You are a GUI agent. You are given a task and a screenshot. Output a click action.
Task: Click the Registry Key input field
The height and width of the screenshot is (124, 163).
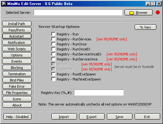(99, 92)
